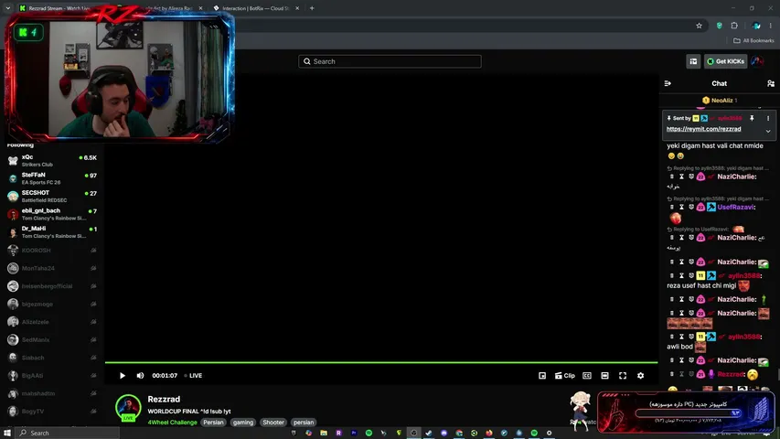Click the green stream progress bar
The image size is (780, 439).
click(x=381, y=363)
